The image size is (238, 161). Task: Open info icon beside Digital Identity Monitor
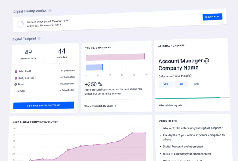pyautogui.click(x=50, y=10)
